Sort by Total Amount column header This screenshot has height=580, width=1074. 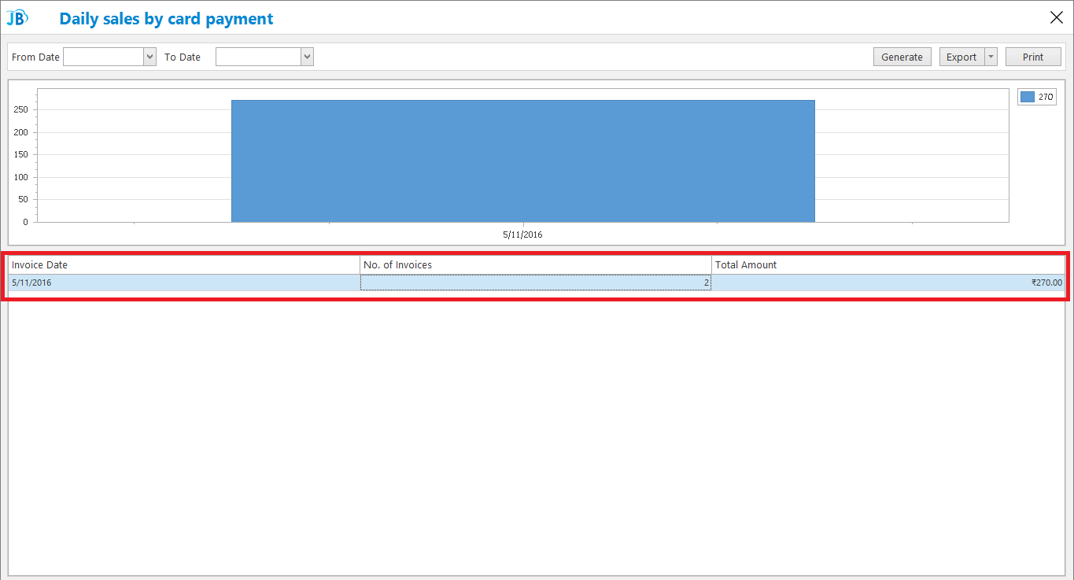click(888, 265)
